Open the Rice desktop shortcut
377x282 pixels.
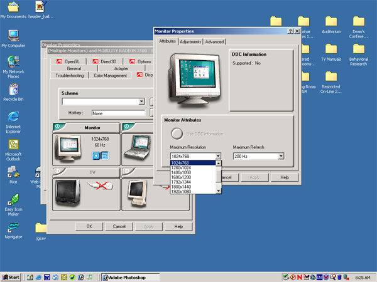click(13, 175)
